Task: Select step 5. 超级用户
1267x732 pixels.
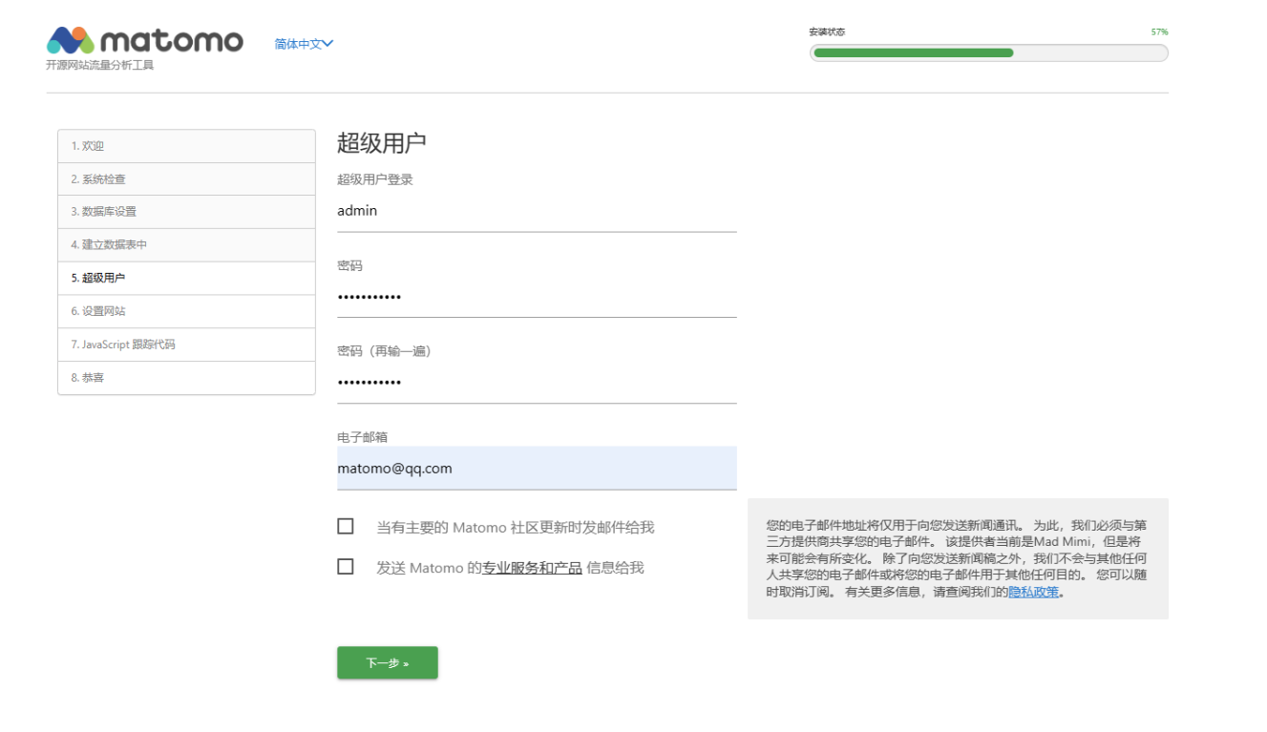Action: 186,279
